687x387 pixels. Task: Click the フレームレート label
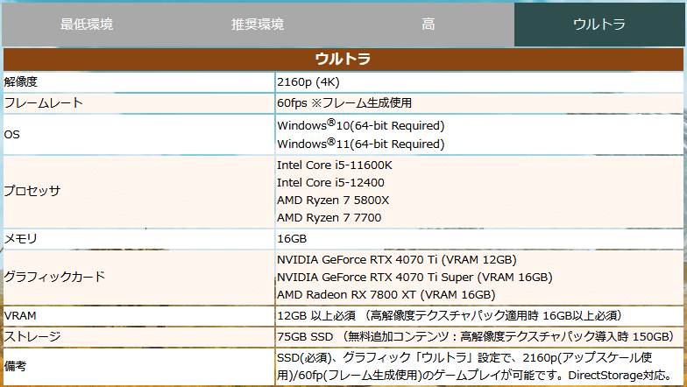(x=44, y=103)
